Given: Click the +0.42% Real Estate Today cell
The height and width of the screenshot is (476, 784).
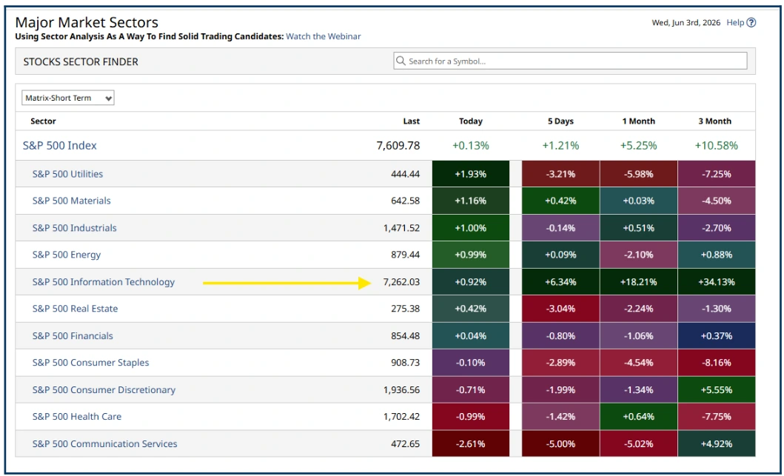Looking at the screenshot, I should coord(471,309).
